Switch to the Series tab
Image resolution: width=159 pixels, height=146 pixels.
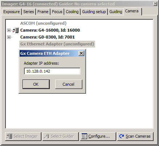click(x=29, y=12)
